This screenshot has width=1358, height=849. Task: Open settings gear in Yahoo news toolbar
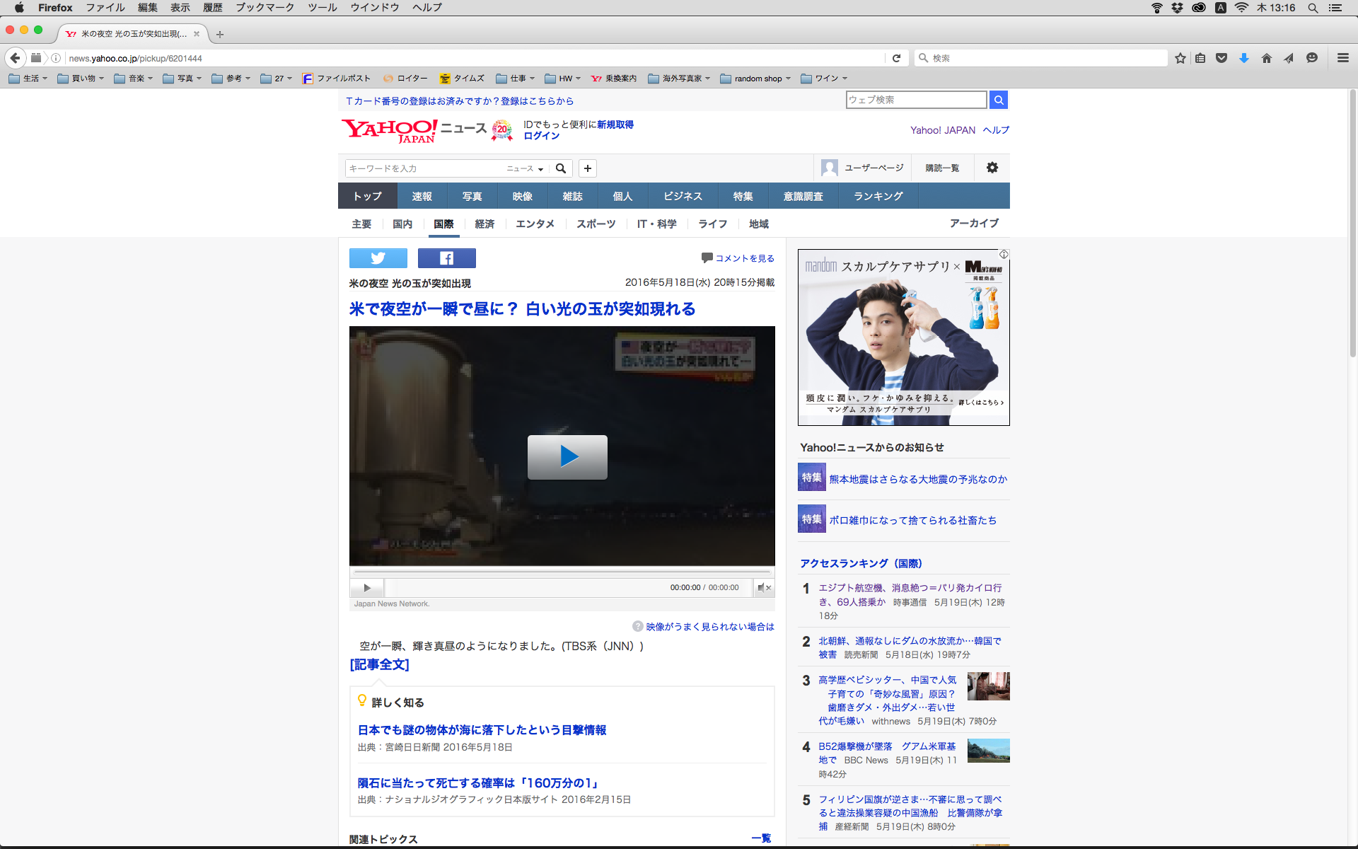pos(992,168)
